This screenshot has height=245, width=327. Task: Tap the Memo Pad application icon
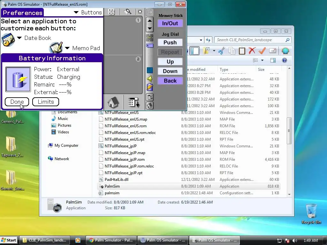click(56, 48)
